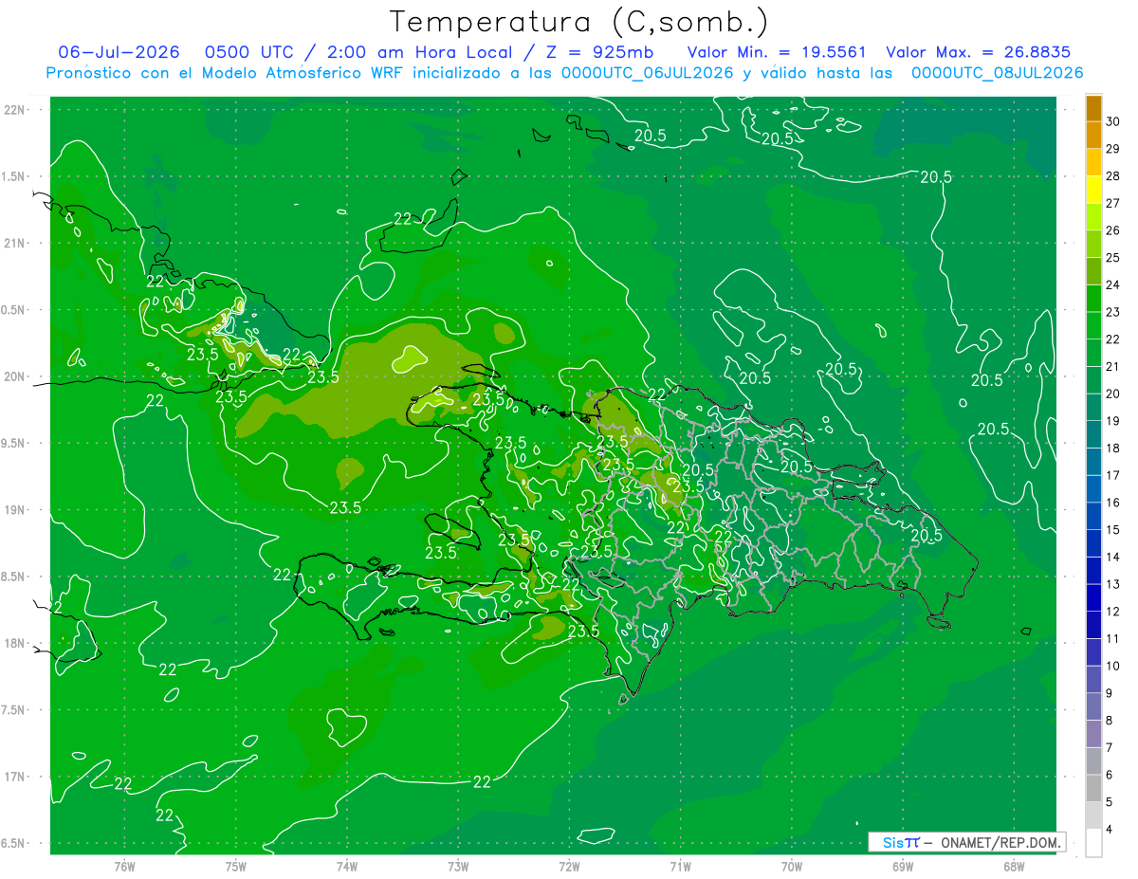Click the "76W" longitude axis label
Screen dimensions: 1138x879
[x=124, y=866]
